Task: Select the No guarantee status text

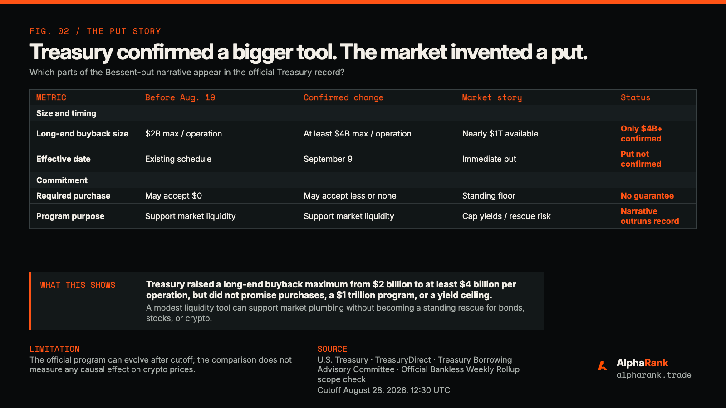Action: coord(647,196)
